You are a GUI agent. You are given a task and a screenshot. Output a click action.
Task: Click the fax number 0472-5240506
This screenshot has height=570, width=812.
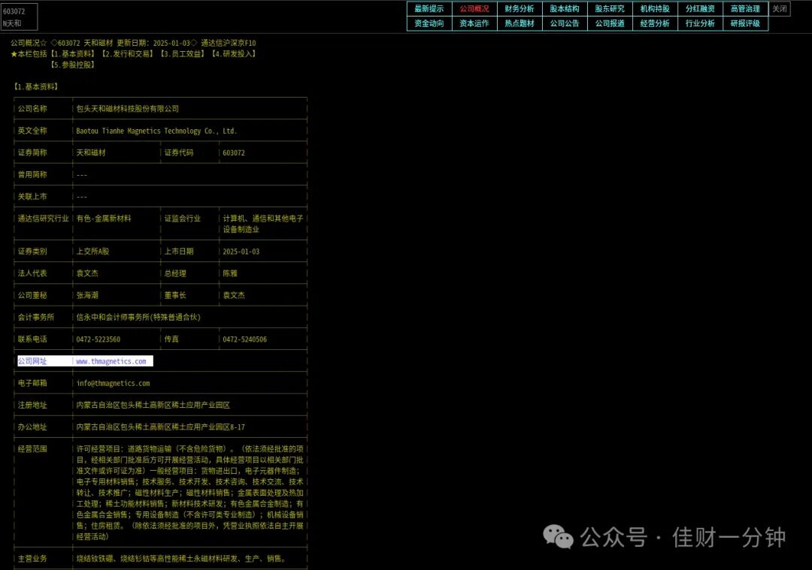click(x=244, y=339)
